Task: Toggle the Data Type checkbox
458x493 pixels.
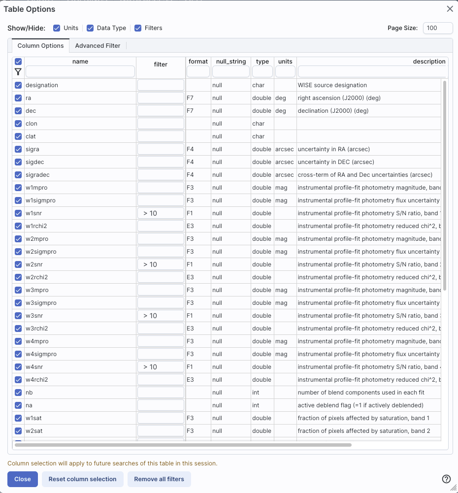Action: click(x=90, y=28)
